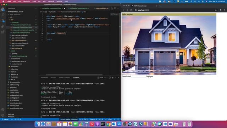The image size is (227, 128).
Task: Switch to the DEBUG CONSOLE tab
Action: pos(65,78)
